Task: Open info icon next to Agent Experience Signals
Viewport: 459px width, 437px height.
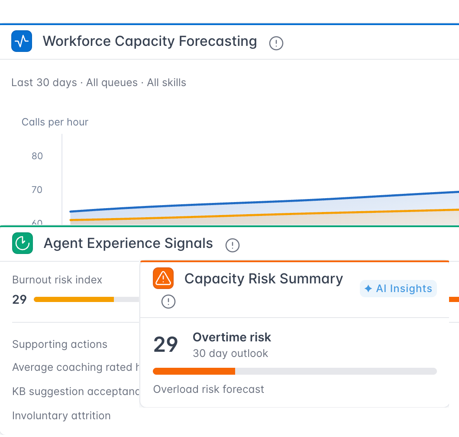Action: tap(233, 245)
